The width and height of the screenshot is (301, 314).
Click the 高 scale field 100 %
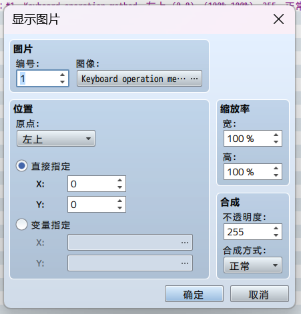coord(253,172)
